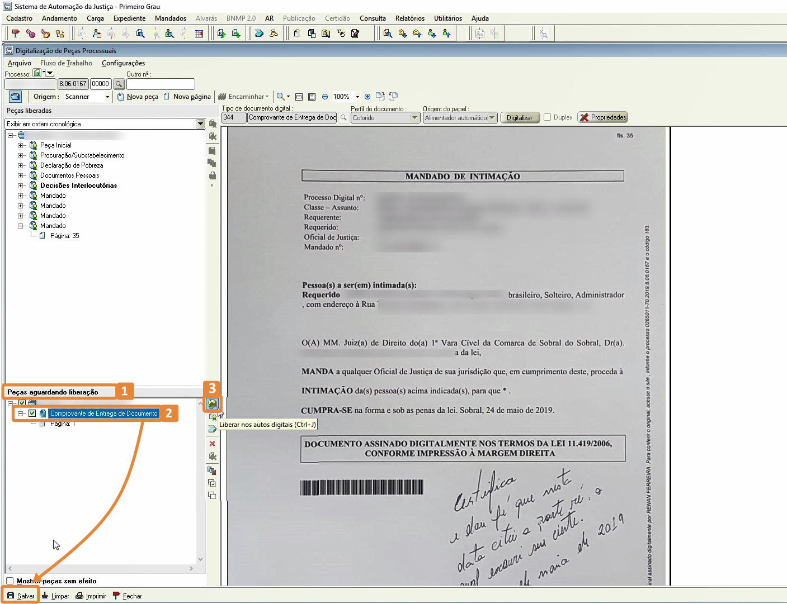Image resolution: width=787 pixels, height=604 pixels.
Task: Select the Página: 35 tree item
Action: (64, 236)
